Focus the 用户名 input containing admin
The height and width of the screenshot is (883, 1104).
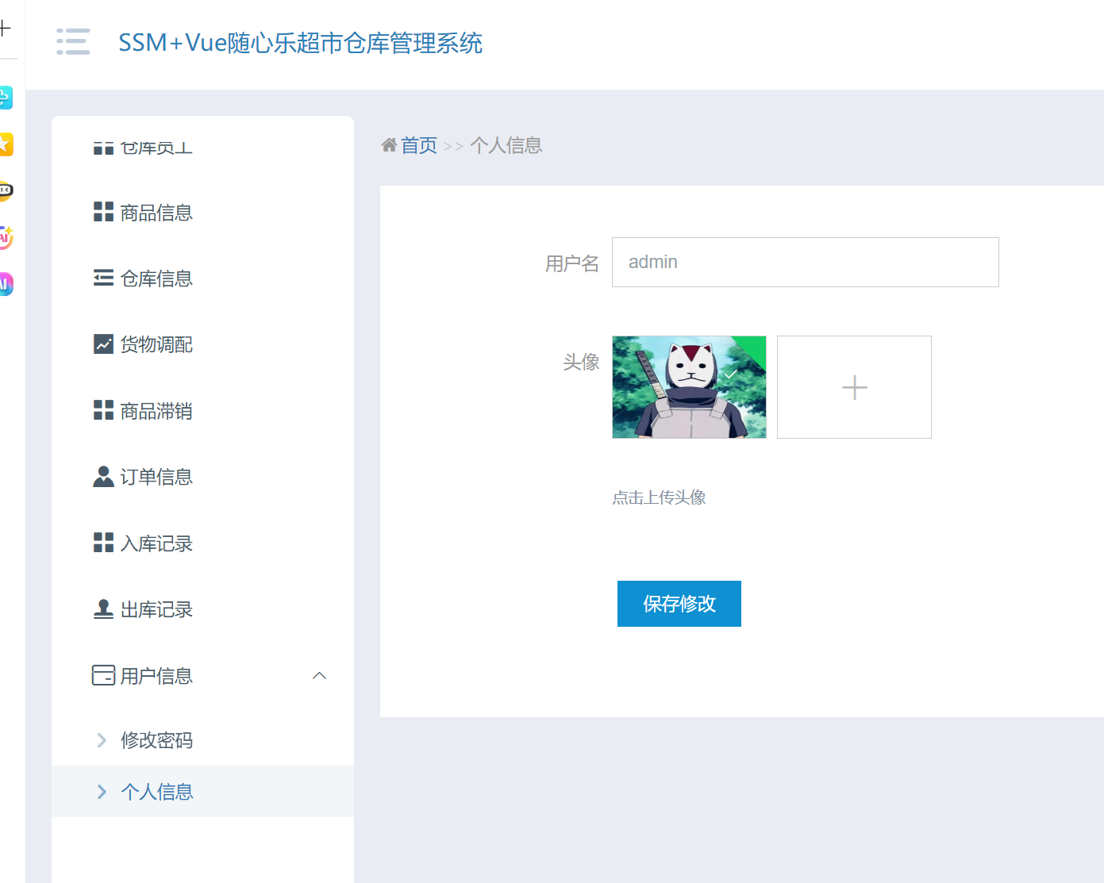coord(805,263)
